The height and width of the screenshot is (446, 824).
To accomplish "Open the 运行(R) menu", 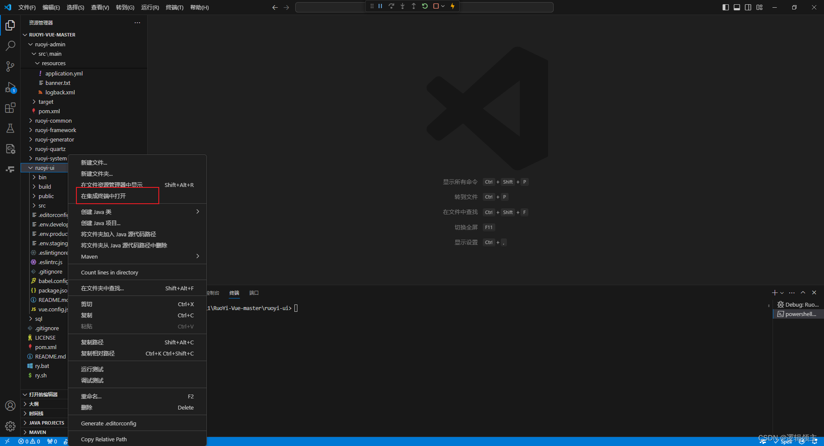I will point(150,7).
